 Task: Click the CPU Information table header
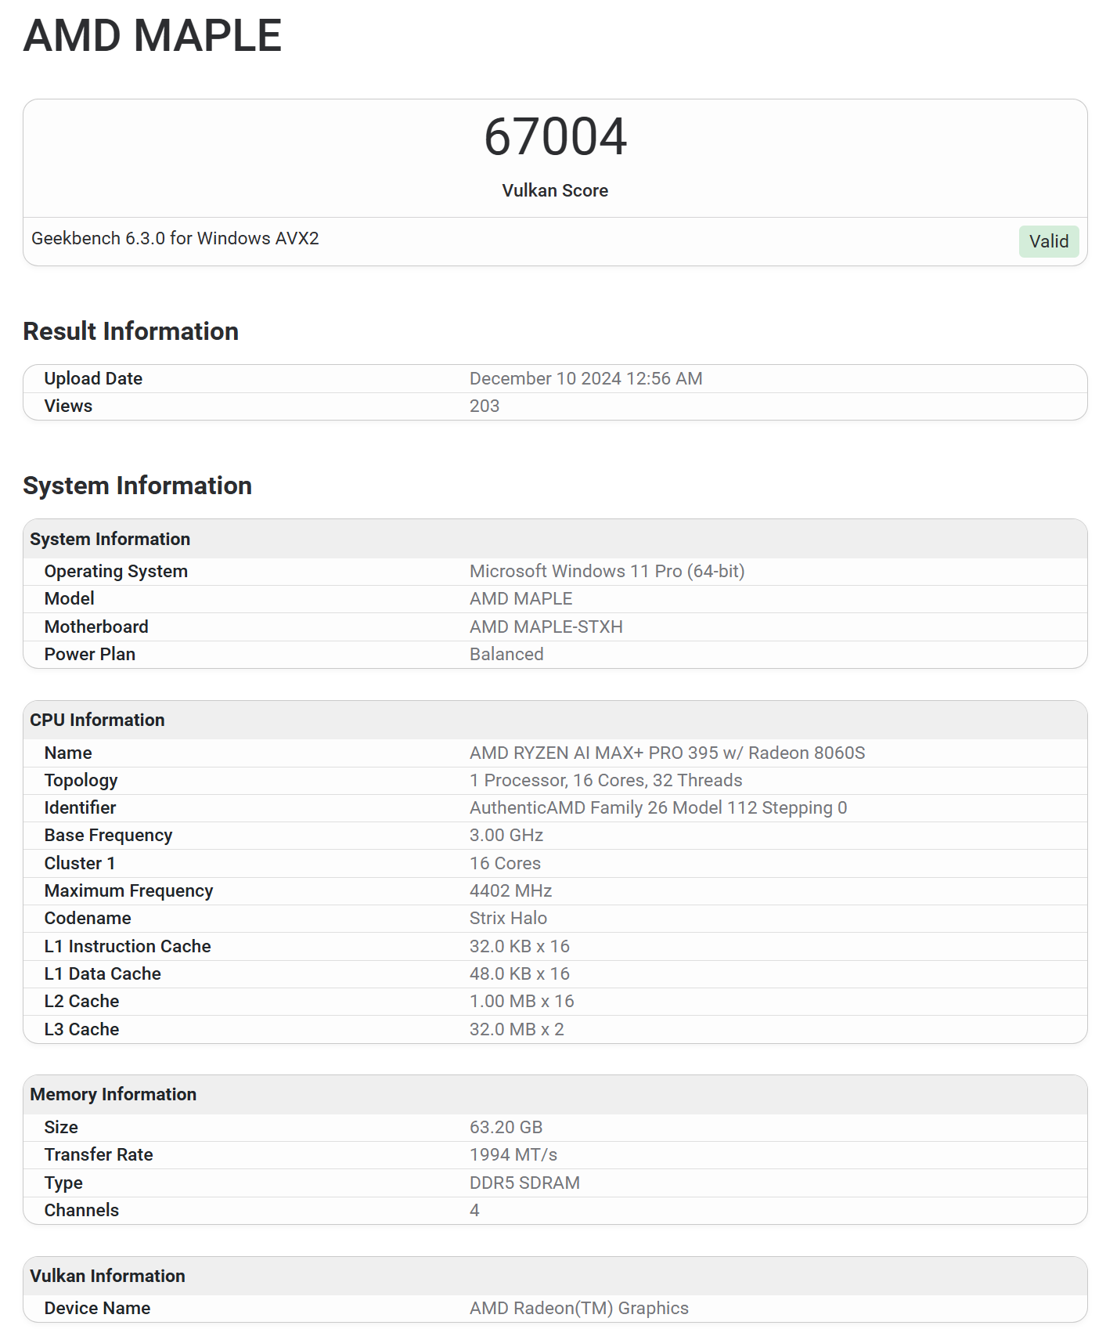click(97, 720)
